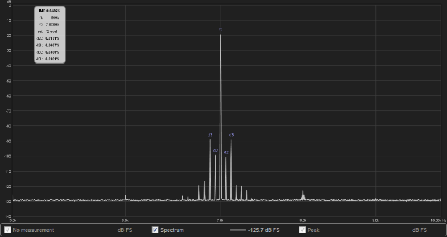Click the -130 dB axis label
Viewport: 447px width, 237px height.
point(8,202)
